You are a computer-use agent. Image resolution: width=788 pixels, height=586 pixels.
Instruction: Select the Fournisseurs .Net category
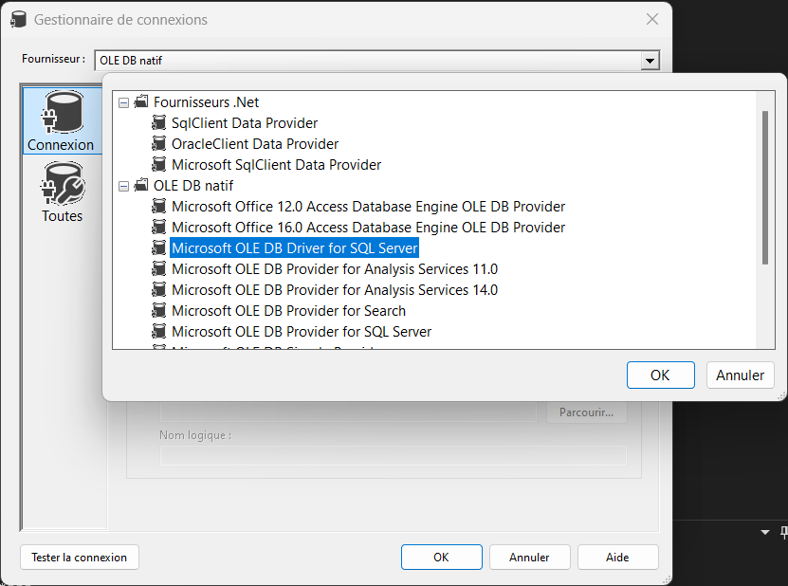tap(206, 102)
